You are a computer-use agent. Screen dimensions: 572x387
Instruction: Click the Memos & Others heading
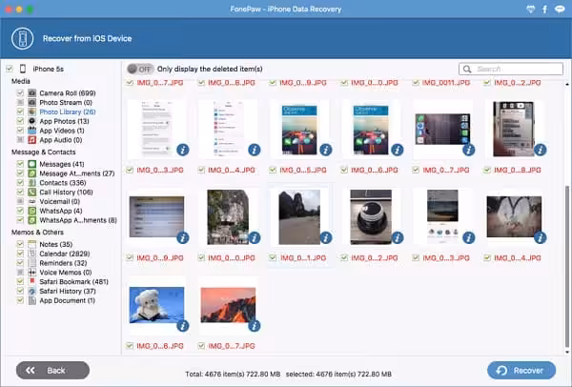pos(37,233)
